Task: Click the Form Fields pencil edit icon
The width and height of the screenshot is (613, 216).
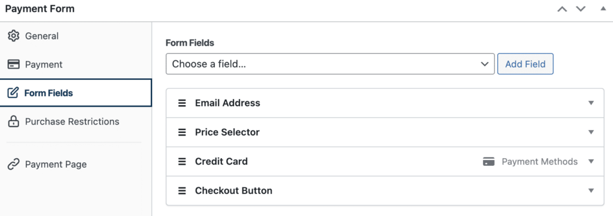Action: click(x=13, y=93)
